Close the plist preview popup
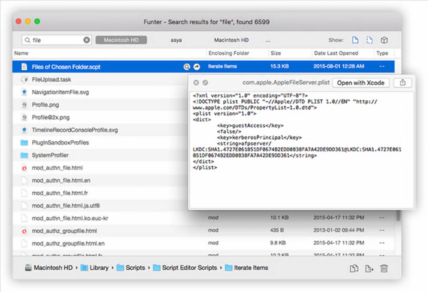The height and width of the screenshot is (292, 428). pyautogui.click(x=196, y=83)
